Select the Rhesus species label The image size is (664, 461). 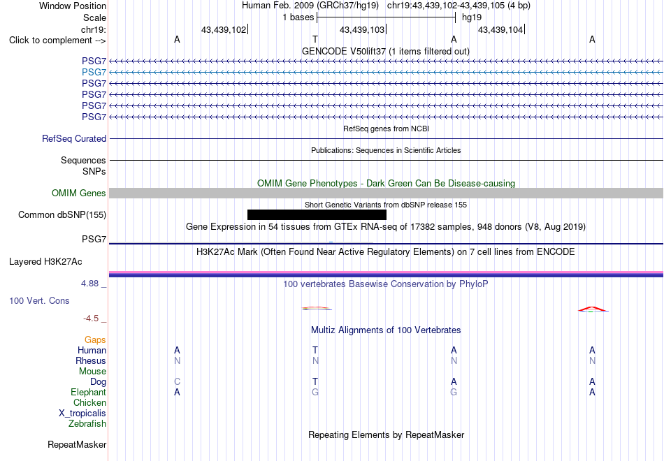pos(91,360)
